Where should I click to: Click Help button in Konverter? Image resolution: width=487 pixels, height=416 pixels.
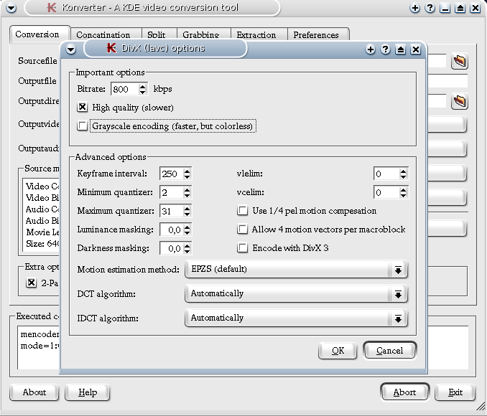point(88,392)
